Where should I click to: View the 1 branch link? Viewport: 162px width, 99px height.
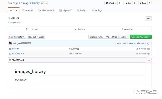tap(79, 29)
